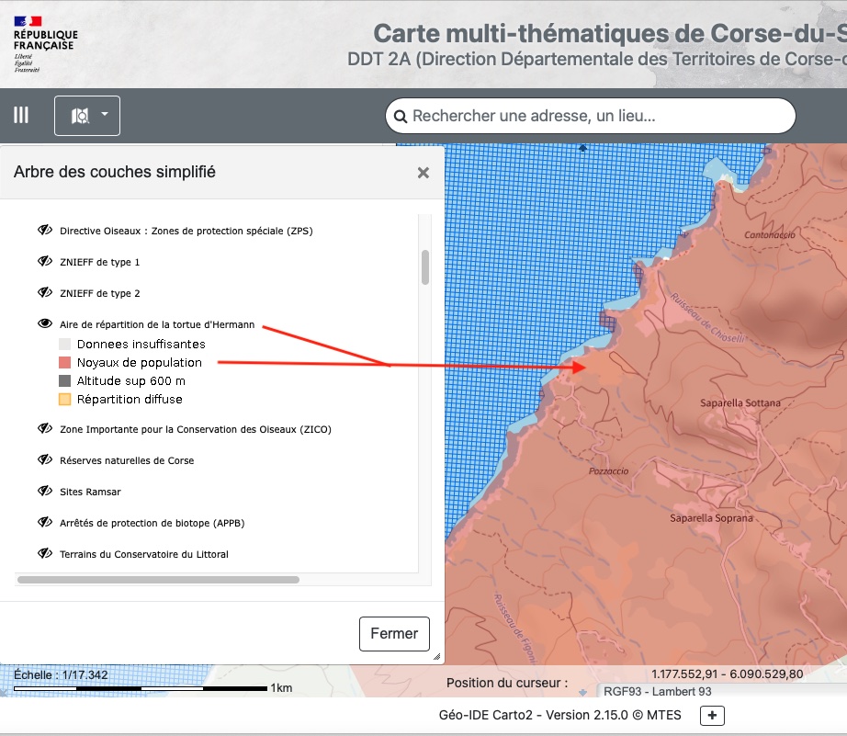Turn on Réserves naturelles de Corse layer
Image resolution: width=847 pixels, height=736 pixels.
(43, 460)
